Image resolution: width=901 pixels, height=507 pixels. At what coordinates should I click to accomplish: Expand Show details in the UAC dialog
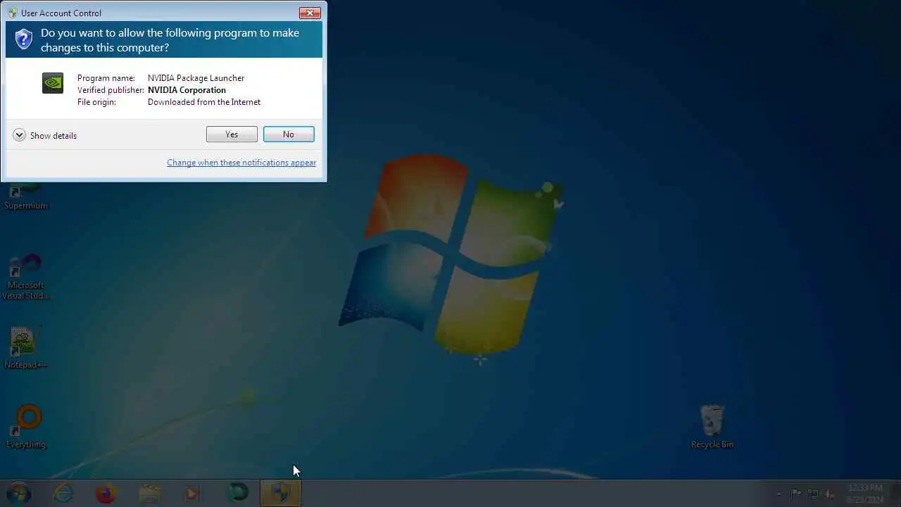pos(45,135)
